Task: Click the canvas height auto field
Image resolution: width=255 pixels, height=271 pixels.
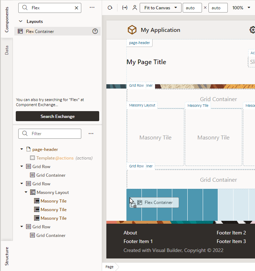Action: 218,8
